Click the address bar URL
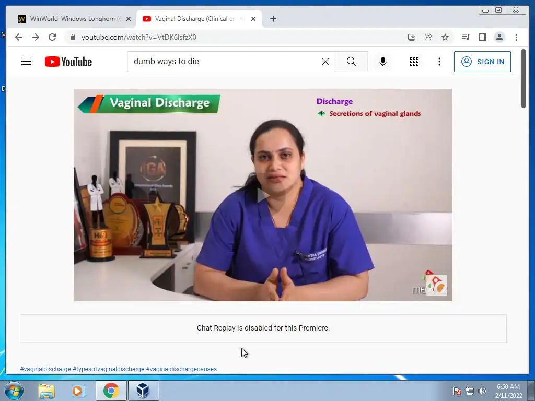 tap(138, 37)
